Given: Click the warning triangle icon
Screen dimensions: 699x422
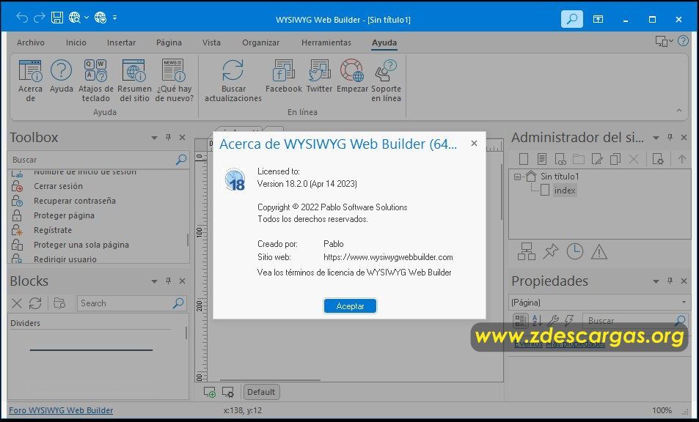Looking at the screenshot, I should (599, 252).
